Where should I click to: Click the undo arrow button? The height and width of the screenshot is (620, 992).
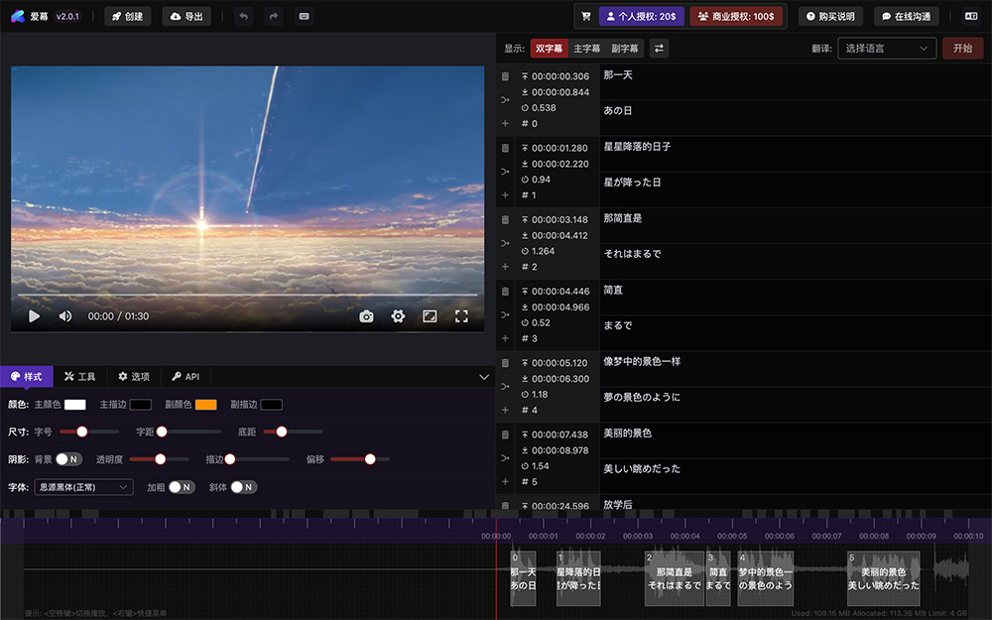pos(244,17)
